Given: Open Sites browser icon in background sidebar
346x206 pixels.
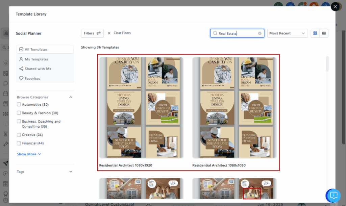Looking at the screenshot, I should (5, 184).
